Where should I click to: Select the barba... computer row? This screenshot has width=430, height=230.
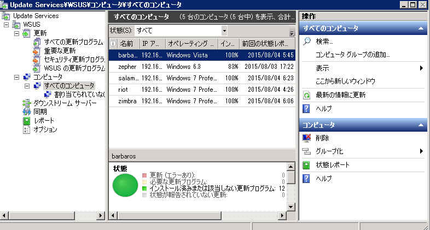(202, 55)
